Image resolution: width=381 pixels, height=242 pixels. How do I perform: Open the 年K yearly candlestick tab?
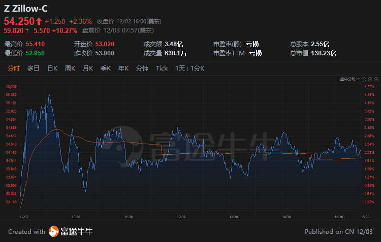pos(123,68)
